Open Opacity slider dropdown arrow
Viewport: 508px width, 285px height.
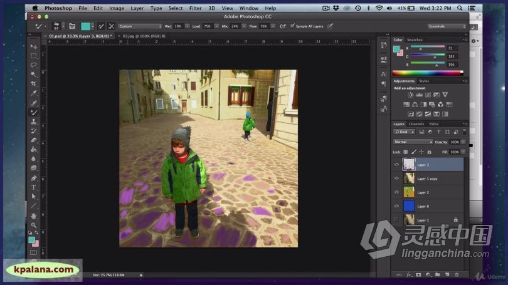[463, 142]
